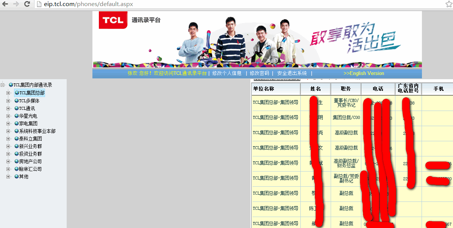Click the globe icon beside 翰林汇公司
Screen dimensions: 453x228
tap(17, 169)
